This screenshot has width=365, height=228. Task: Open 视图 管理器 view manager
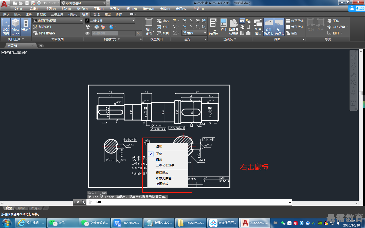tap(44, 33)
